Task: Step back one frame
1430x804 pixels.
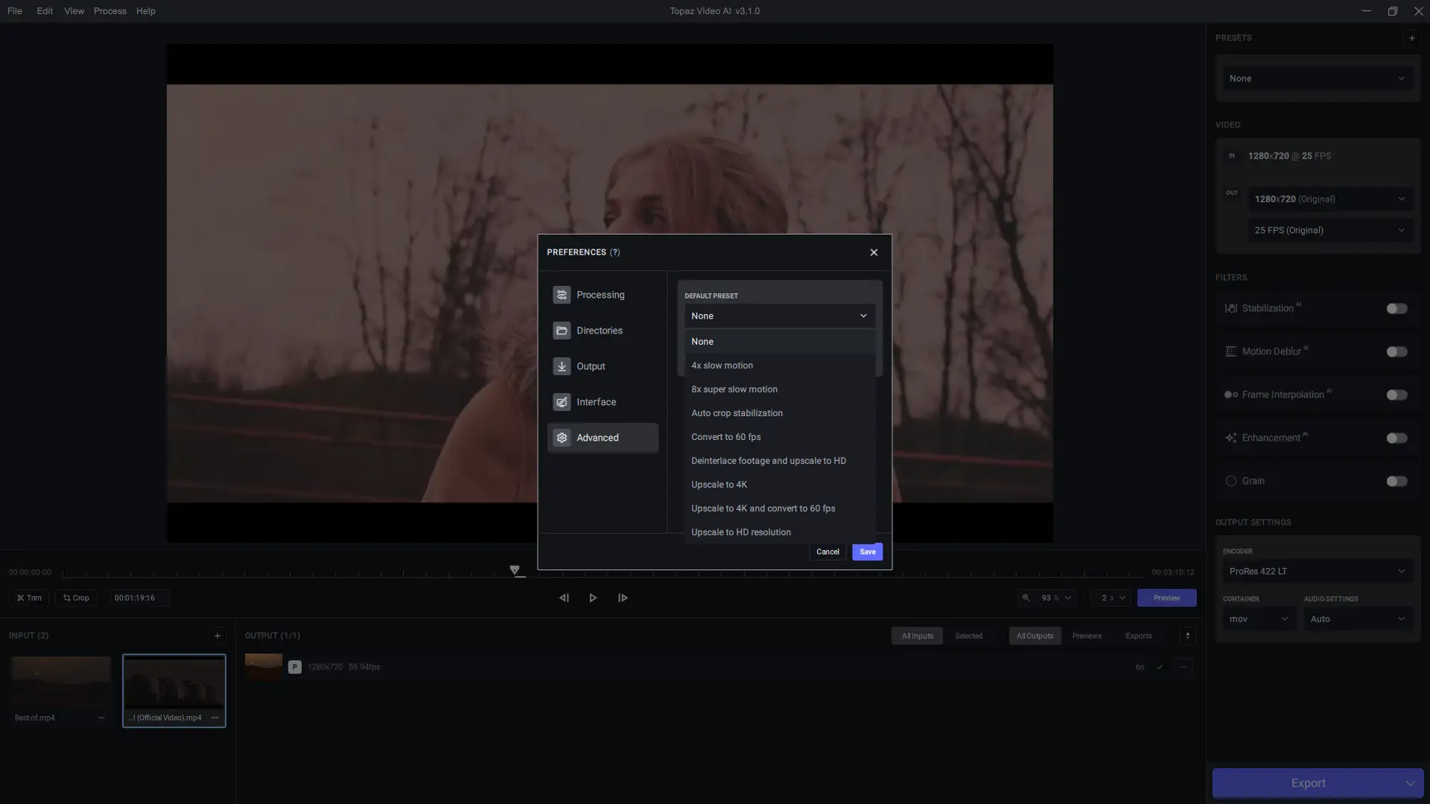Action: (x=564, y=598)
